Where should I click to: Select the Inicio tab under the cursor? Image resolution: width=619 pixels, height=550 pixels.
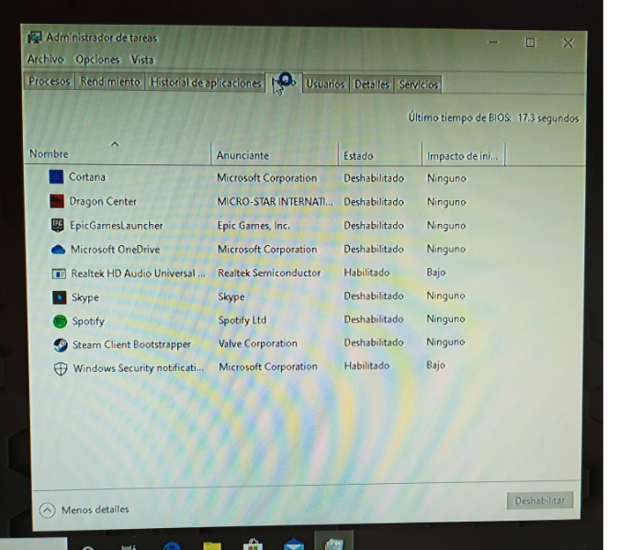pos(284,84)
